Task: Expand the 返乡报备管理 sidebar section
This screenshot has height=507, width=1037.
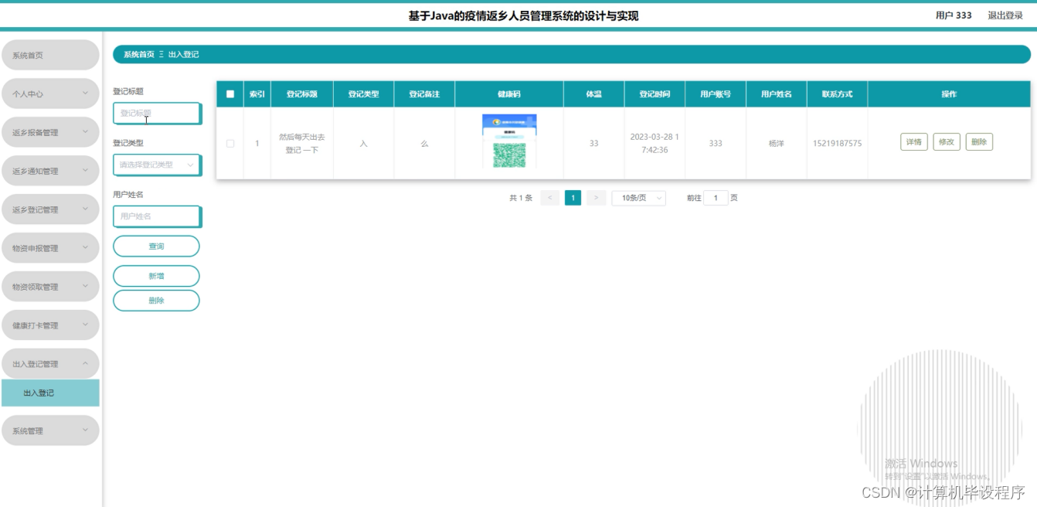Action: [x=51, y=131]
